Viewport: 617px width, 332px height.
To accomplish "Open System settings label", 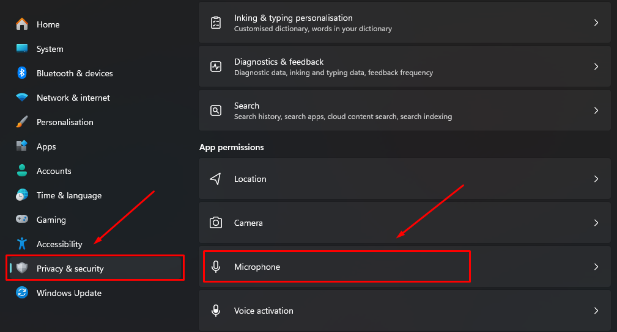I will (x=50, y=49).
